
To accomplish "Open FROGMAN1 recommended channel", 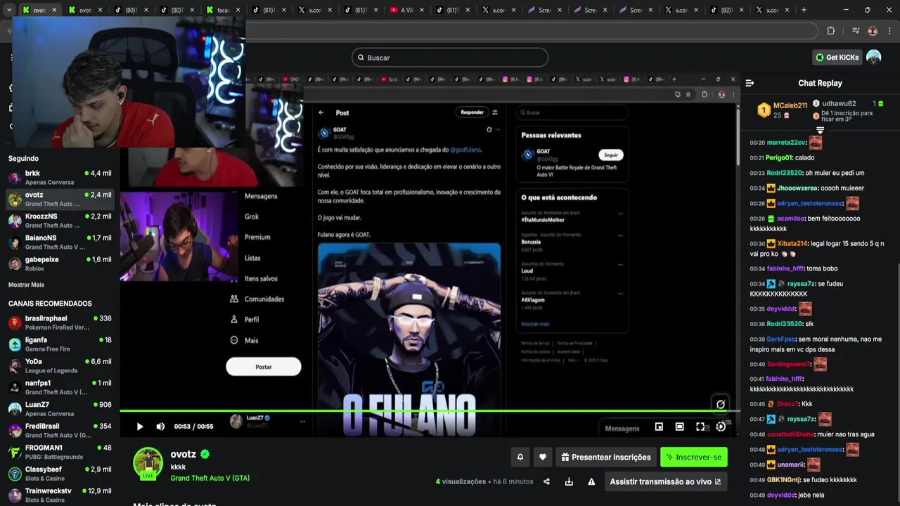I will [x=60, y=452].
